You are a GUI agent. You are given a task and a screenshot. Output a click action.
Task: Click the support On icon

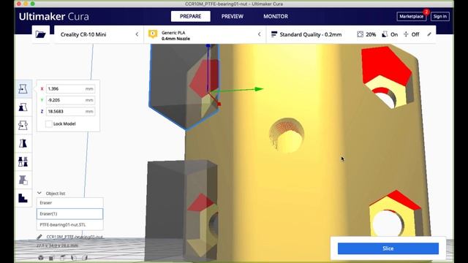point(385,34)
